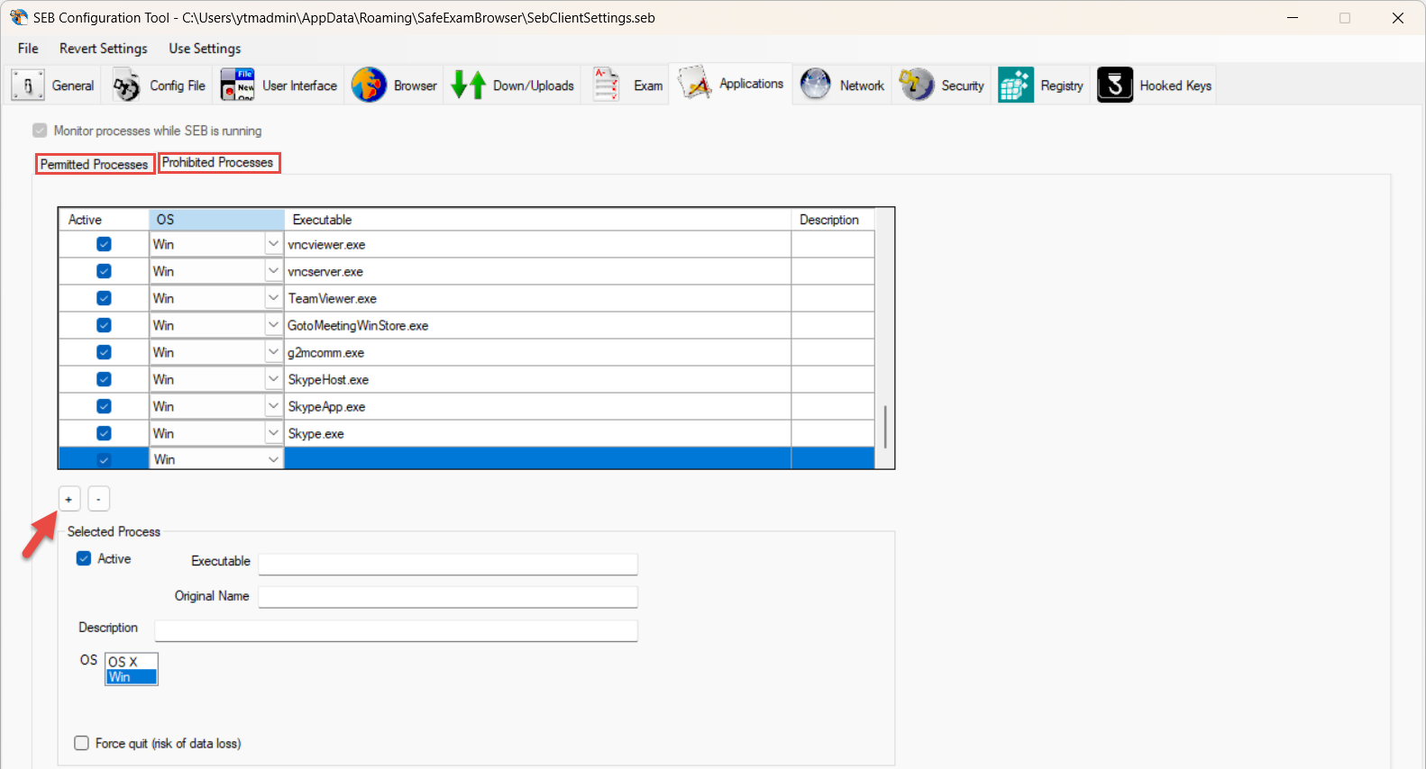Screen dimensions: 1426x769
Task: Enable Force quit (risk of data loss)
Action: point(82,743)
